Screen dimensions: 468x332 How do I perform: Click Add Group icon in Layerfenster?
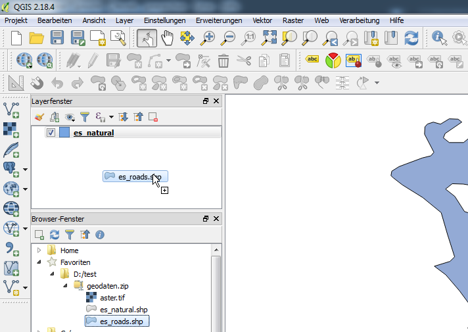(x=55, y=117)
